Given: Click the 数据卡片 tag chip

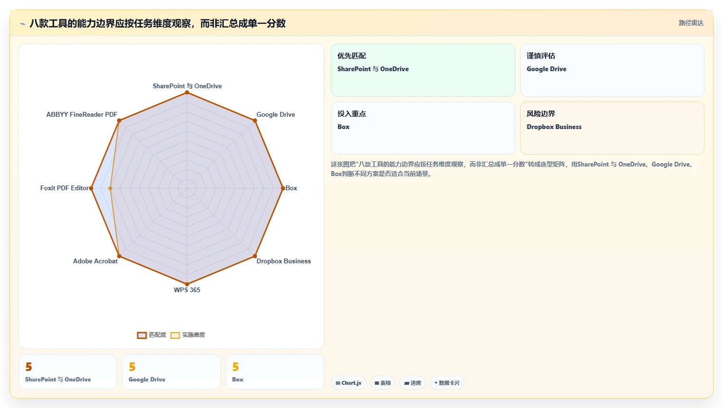Looking at the screenshot, I should pyautogui.click(x=447, y=383).
